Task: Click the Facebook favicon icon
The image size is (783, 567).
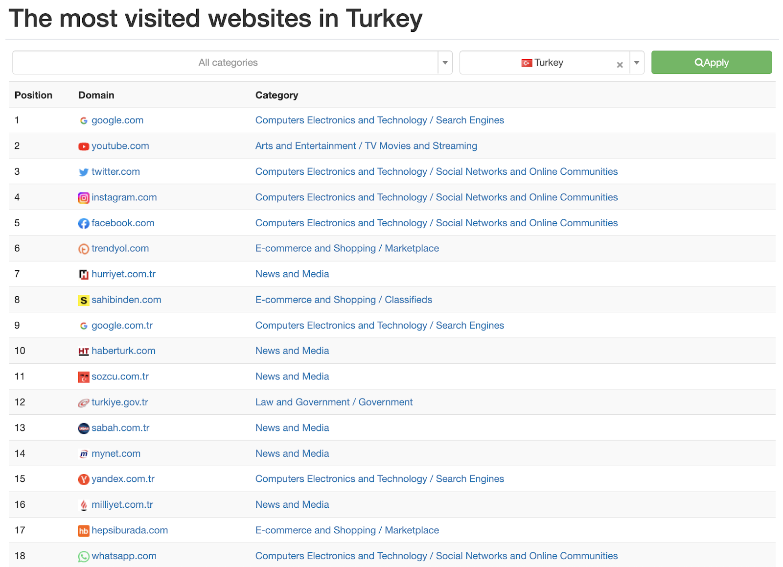Action: [x=84, y=223]
